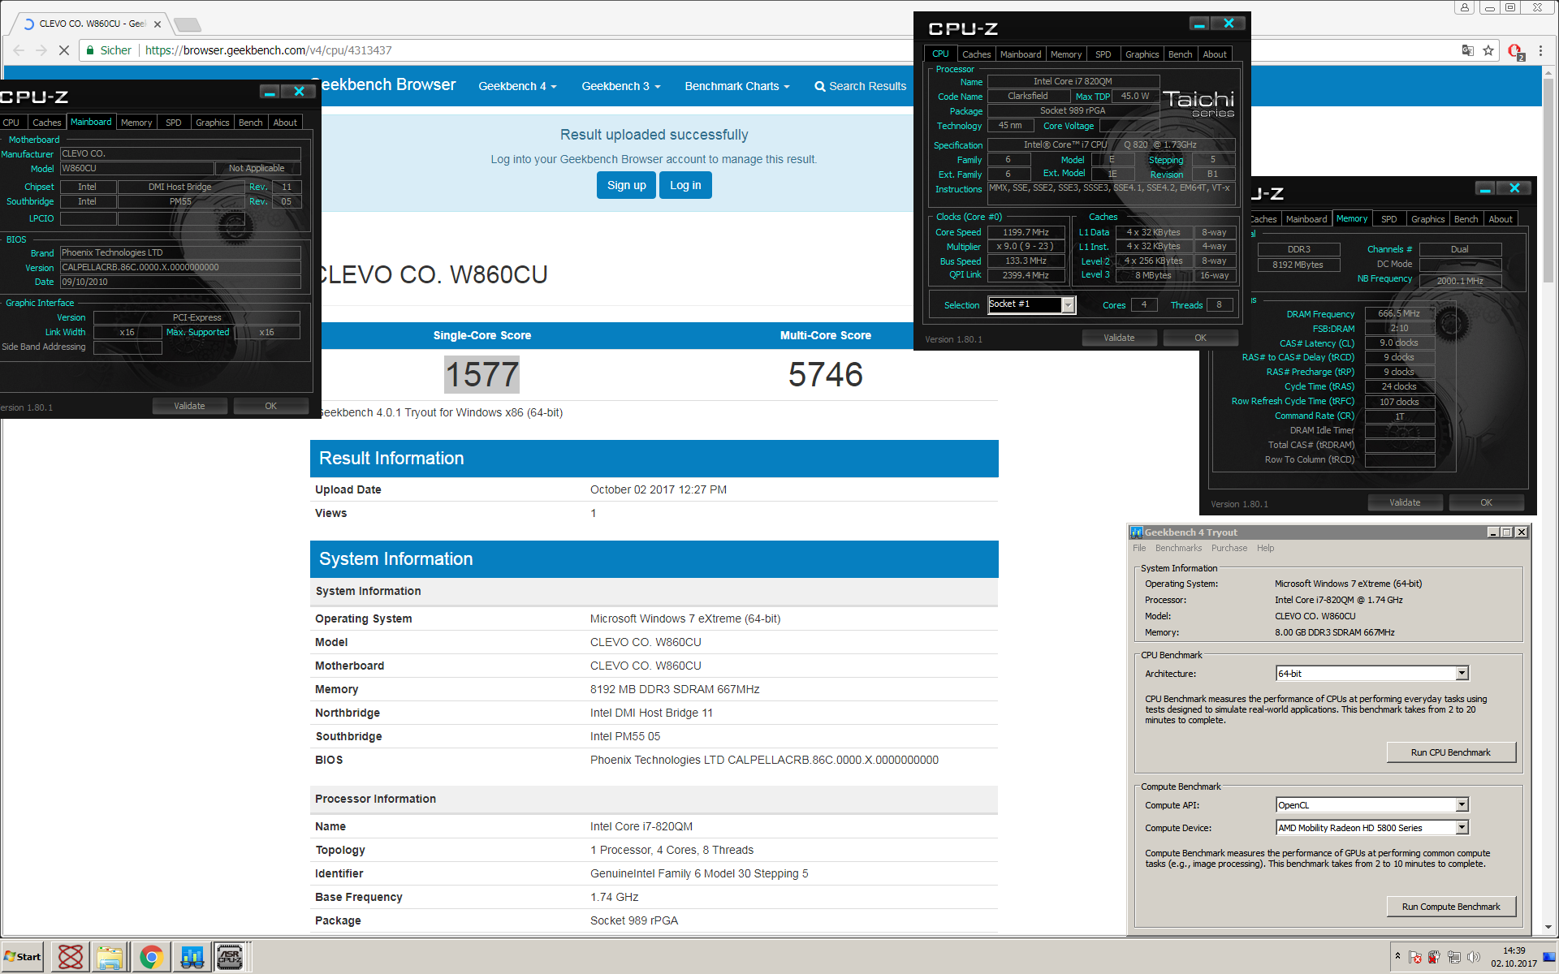Click the Geekbench 4 Tryout window title icon

coord(1137,532)
